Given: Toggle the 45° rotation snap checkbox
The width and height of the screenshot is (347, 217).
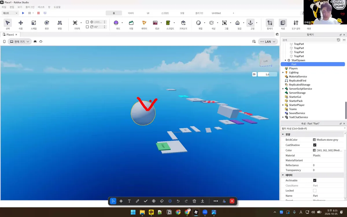Looking at the screenshot, I should coord(87,27).
